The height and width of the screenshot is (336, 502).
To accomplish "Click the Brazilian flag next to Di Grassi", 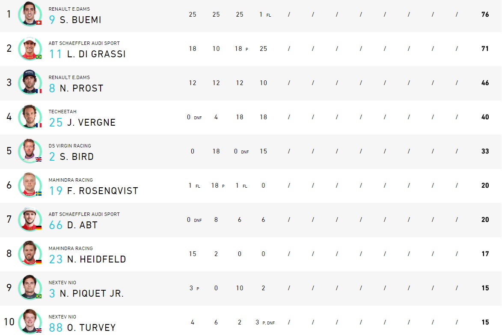I will 39,57.
